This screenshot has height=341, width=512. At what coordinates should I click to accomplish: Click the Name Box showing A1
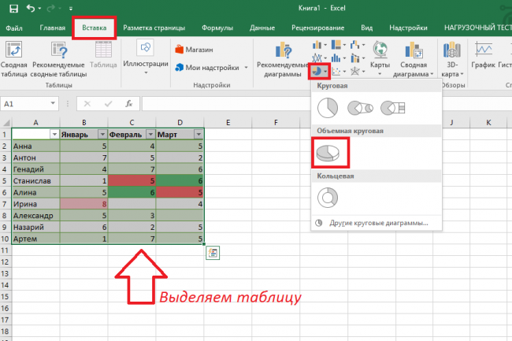(x=25, y=104)
